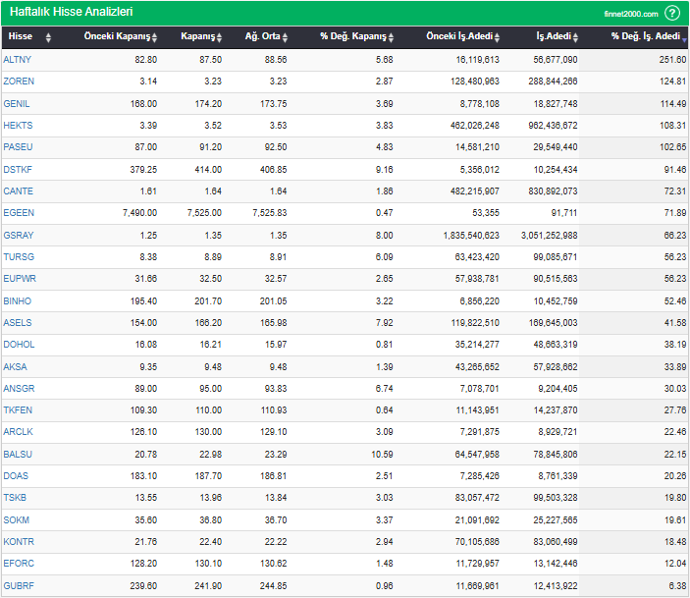Image resolution: width=690 pixels, height=598 pixels.
Task: Click the ASELS ticker link
Action: [x=18, y=323]
